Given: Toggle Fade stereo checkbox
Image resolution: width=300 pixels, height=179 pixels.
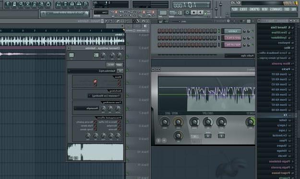Looking at the screenshot, I should (95, 126).
